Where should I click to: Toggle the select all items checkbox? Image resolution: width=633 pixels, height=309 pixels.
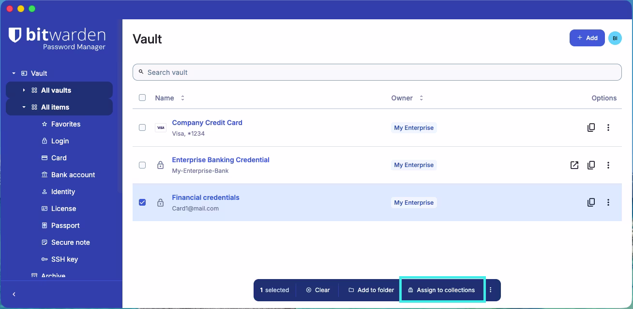click(142, 98)
